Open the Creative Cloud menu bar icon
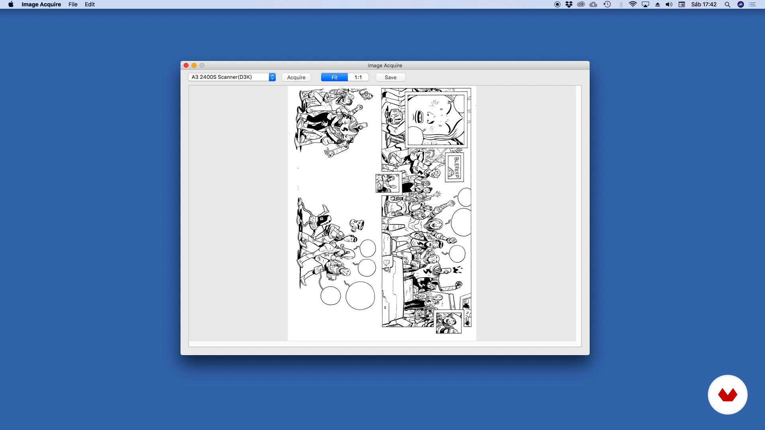The image size is (765, 430). tap(581, 4)
